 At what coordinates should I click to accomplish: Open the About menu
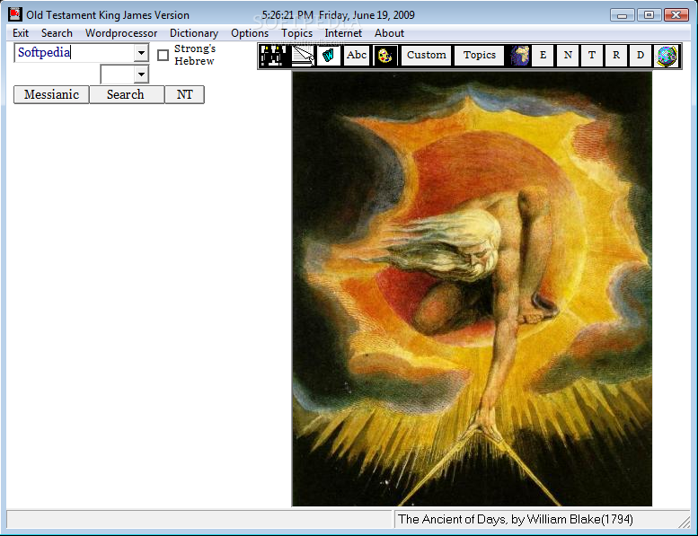click(x=389, y=33)
